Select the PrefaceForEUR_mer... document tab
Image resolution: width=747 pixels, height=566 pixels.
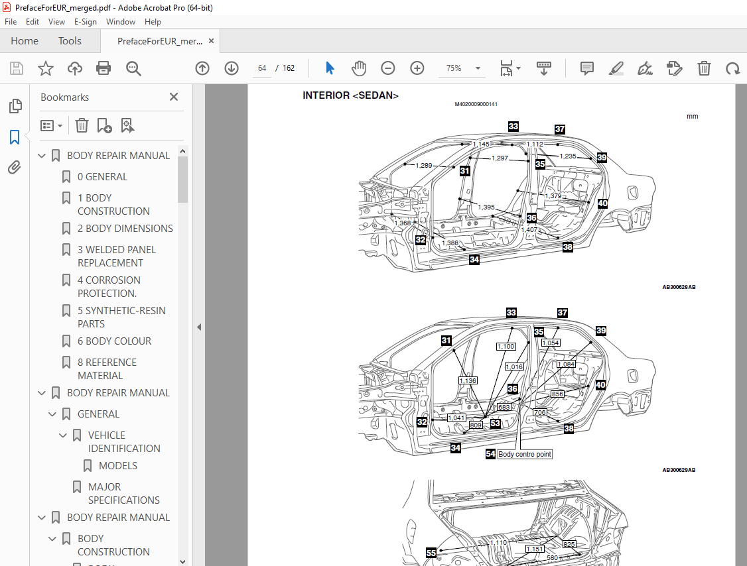click(x=160, y=41)
